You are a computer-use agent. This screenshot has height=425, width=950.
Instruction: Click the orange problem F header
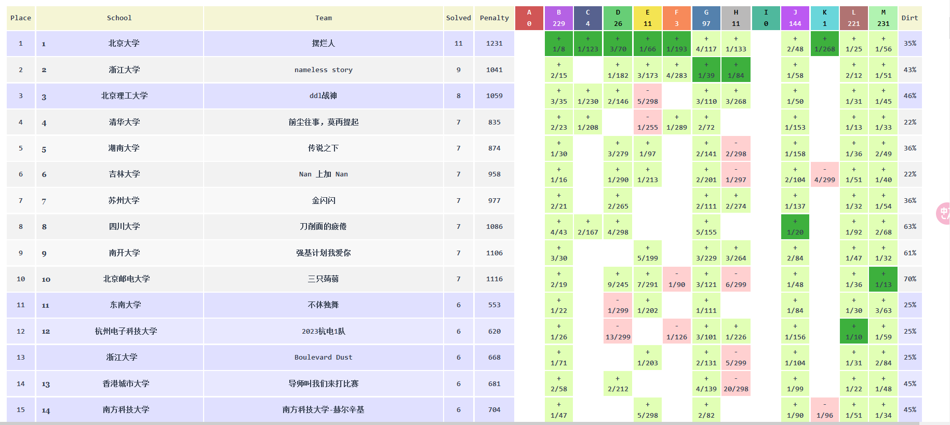click(676, 18)
